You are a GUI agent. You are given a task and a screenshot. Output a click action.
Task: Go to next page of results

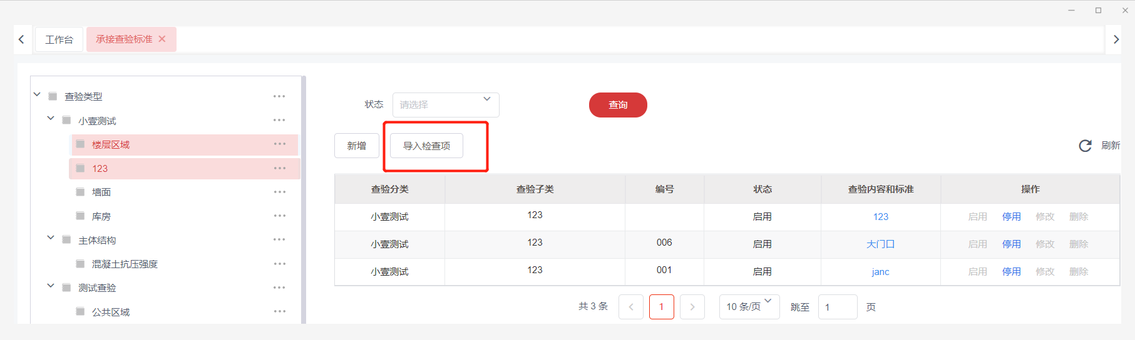tap(692, 307)
